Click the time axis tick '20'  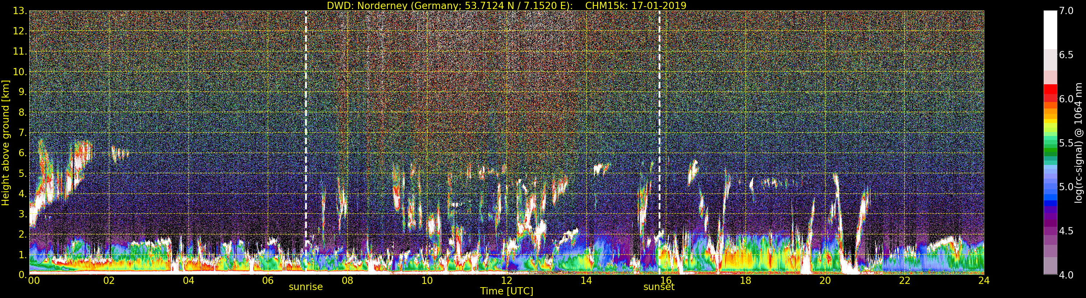(825, 280)
